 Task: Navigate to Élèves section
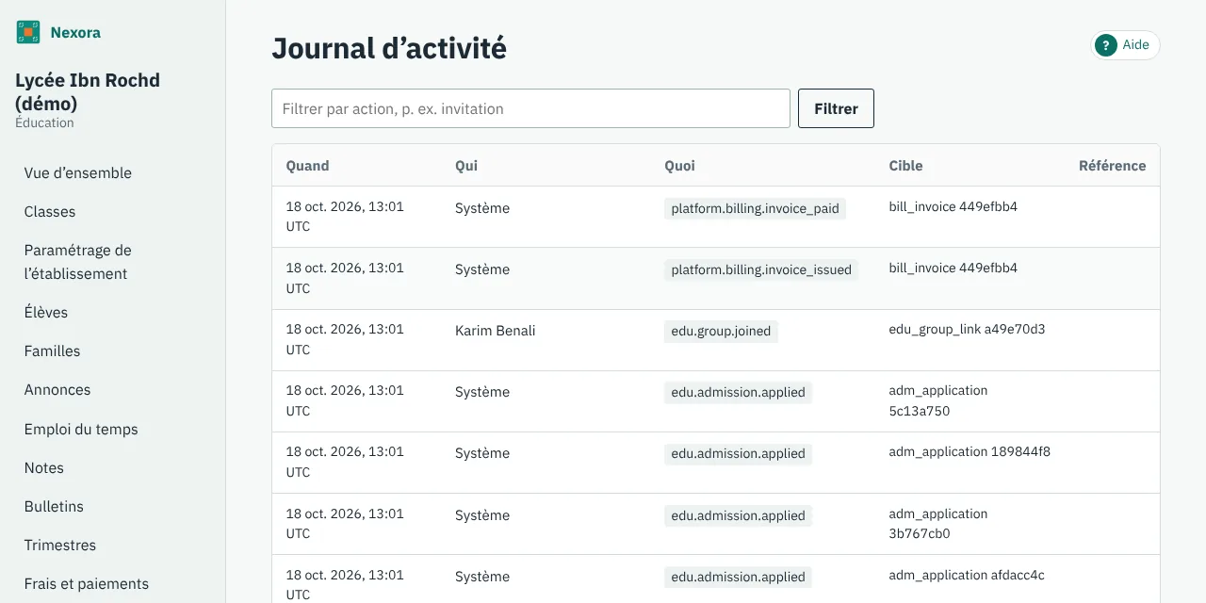point(46,313)
